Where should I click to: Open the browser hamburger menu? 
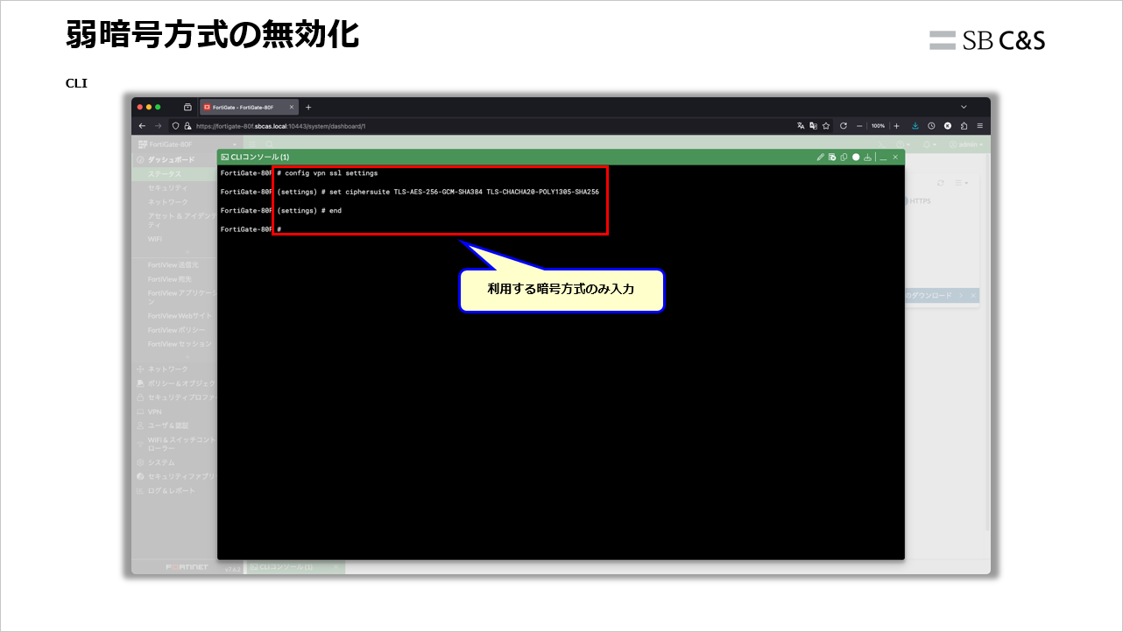coord(980,125)
